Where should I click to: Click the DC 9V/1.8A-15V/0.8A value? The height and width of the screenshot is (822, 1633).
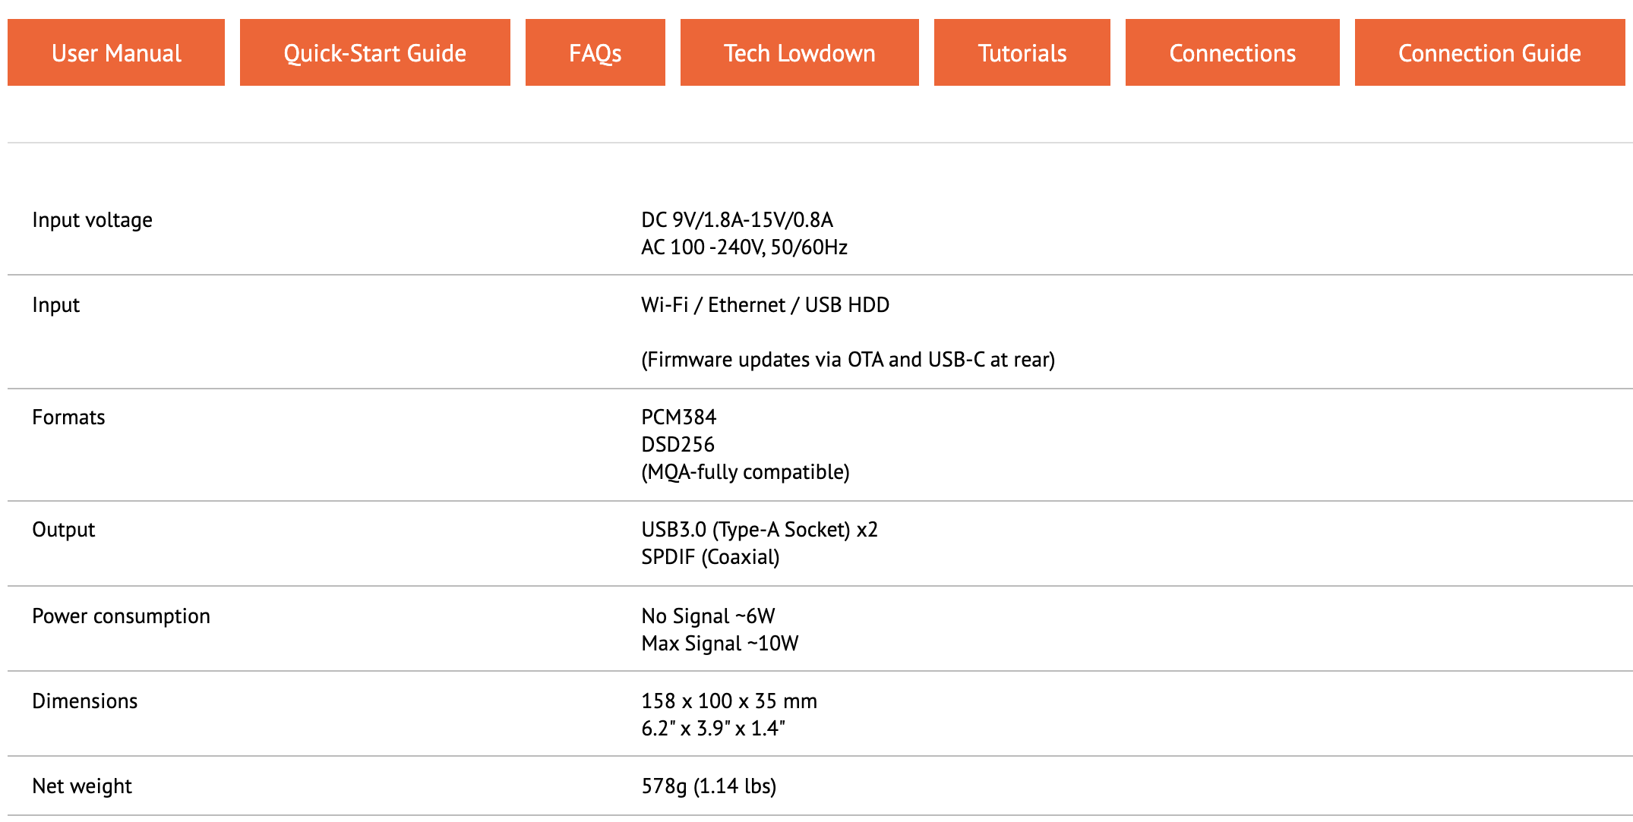coord(738,220)
